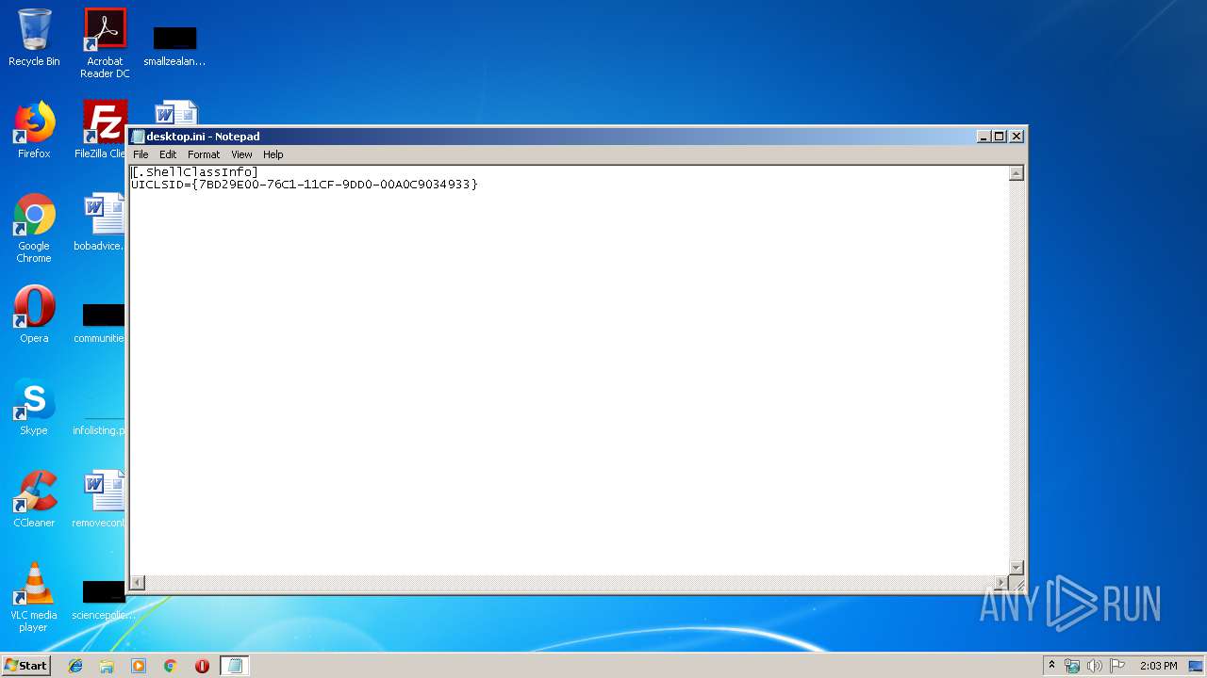Screen dimensions: 1207x678
Task: Select the Recycle Bin desktop icon
Action: coord(34,38)
